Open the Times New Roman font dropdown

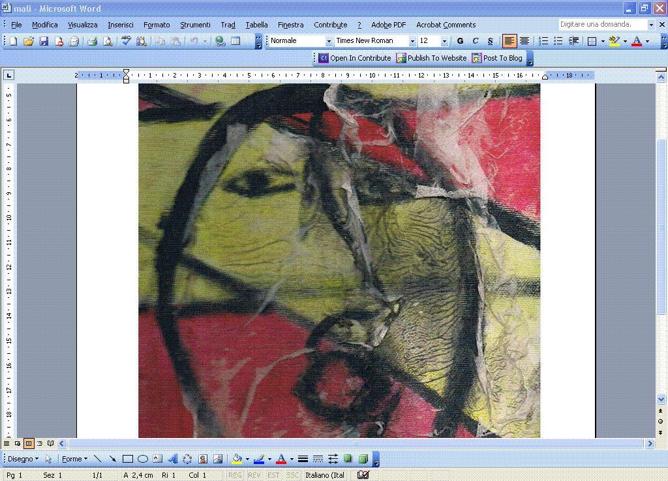tap(412, 41)
